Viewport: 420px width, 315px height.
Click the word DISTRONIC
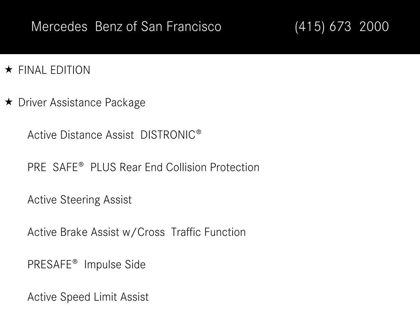click(168, 135)
